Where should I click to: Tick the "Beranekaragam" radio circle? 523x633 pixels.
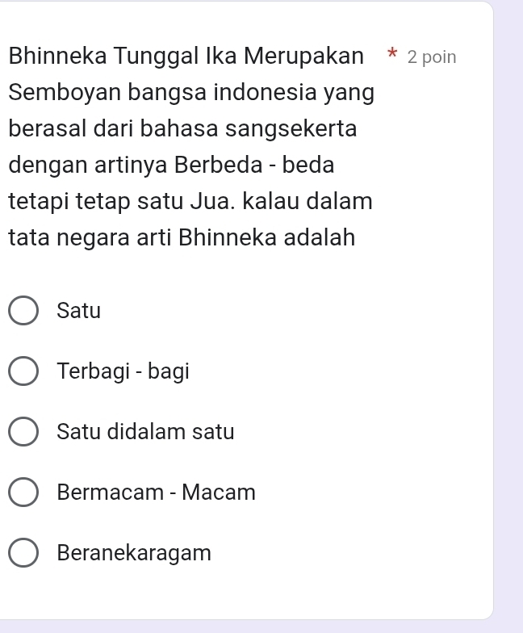pyautogui.click(x=23, y=554)
